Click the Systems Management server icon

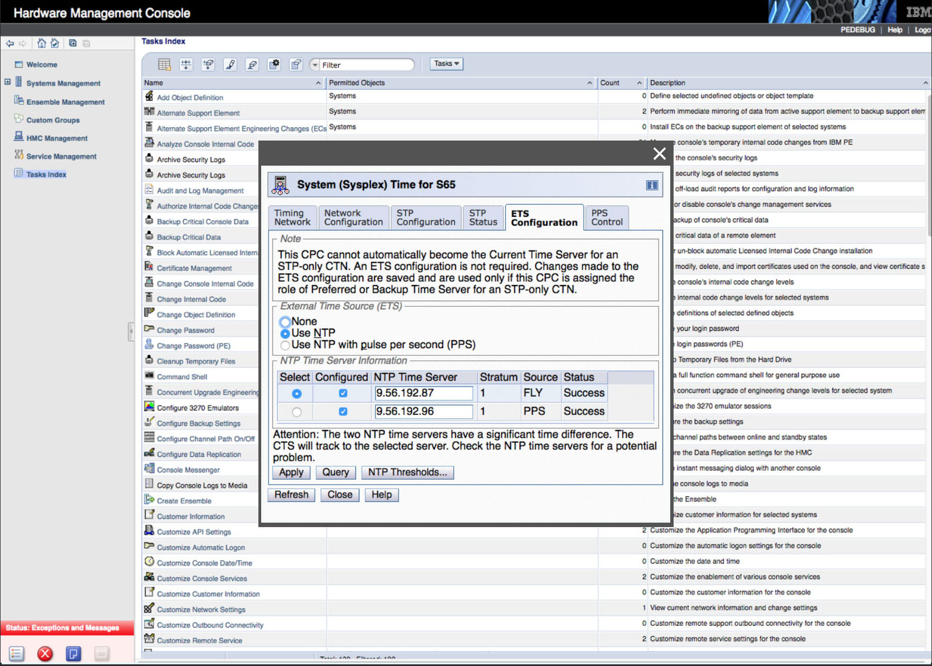[18, 82]
